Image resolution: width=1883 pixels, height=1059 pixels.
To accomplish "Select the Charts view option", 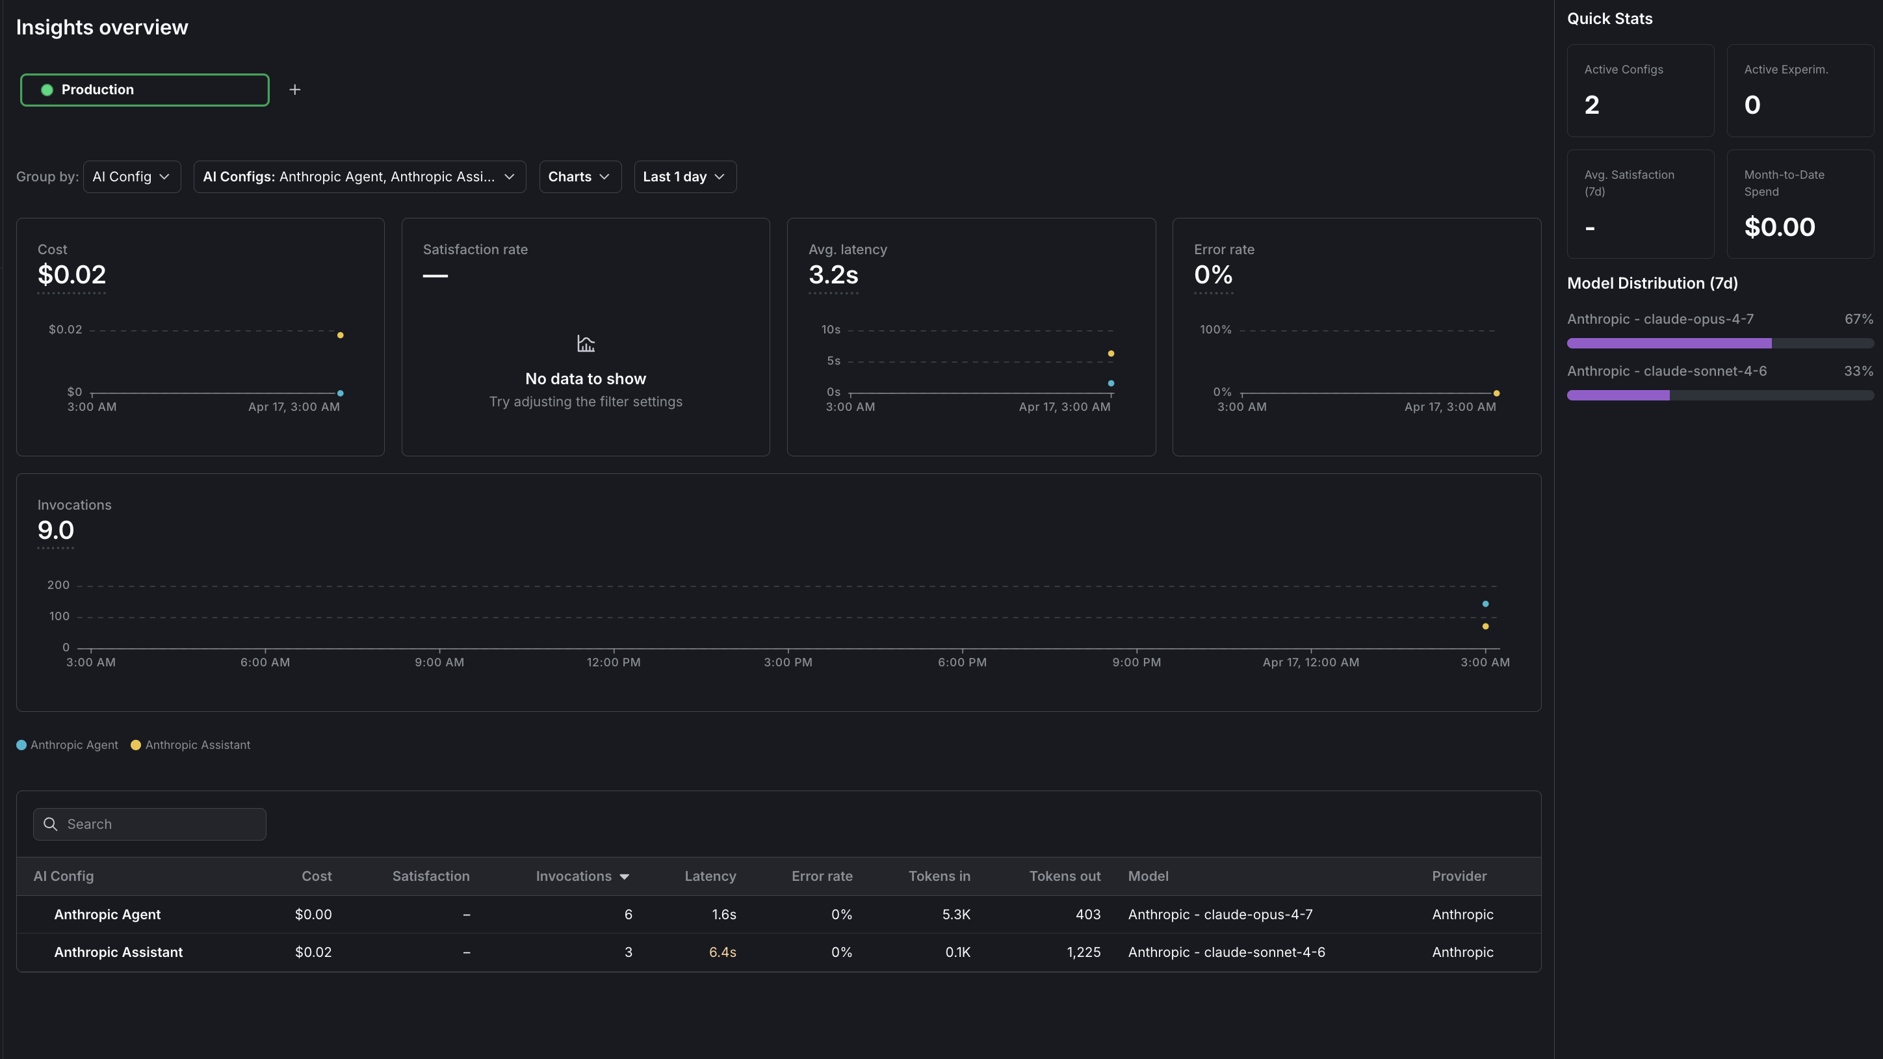I will (579, 176).
